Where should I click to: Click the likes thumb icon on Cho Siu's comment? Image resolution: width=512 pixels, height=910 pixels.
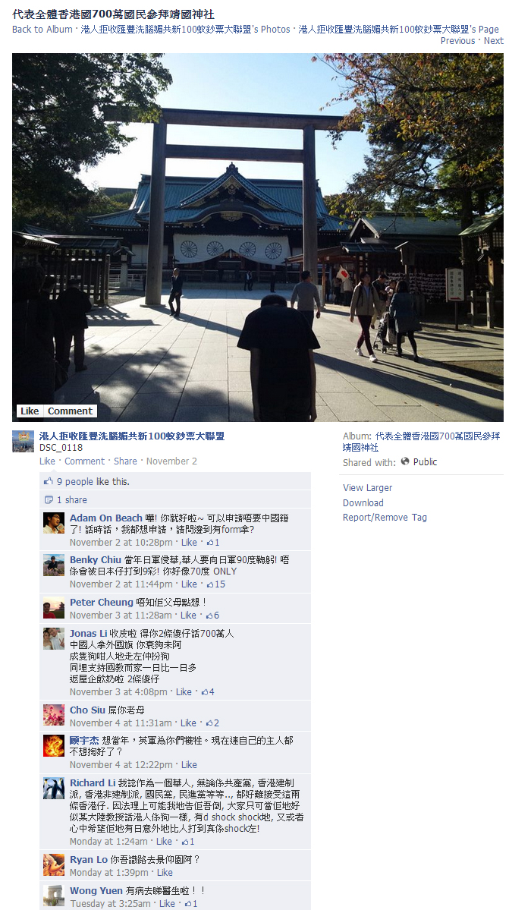pyautogui.click(x=209, y=723)
